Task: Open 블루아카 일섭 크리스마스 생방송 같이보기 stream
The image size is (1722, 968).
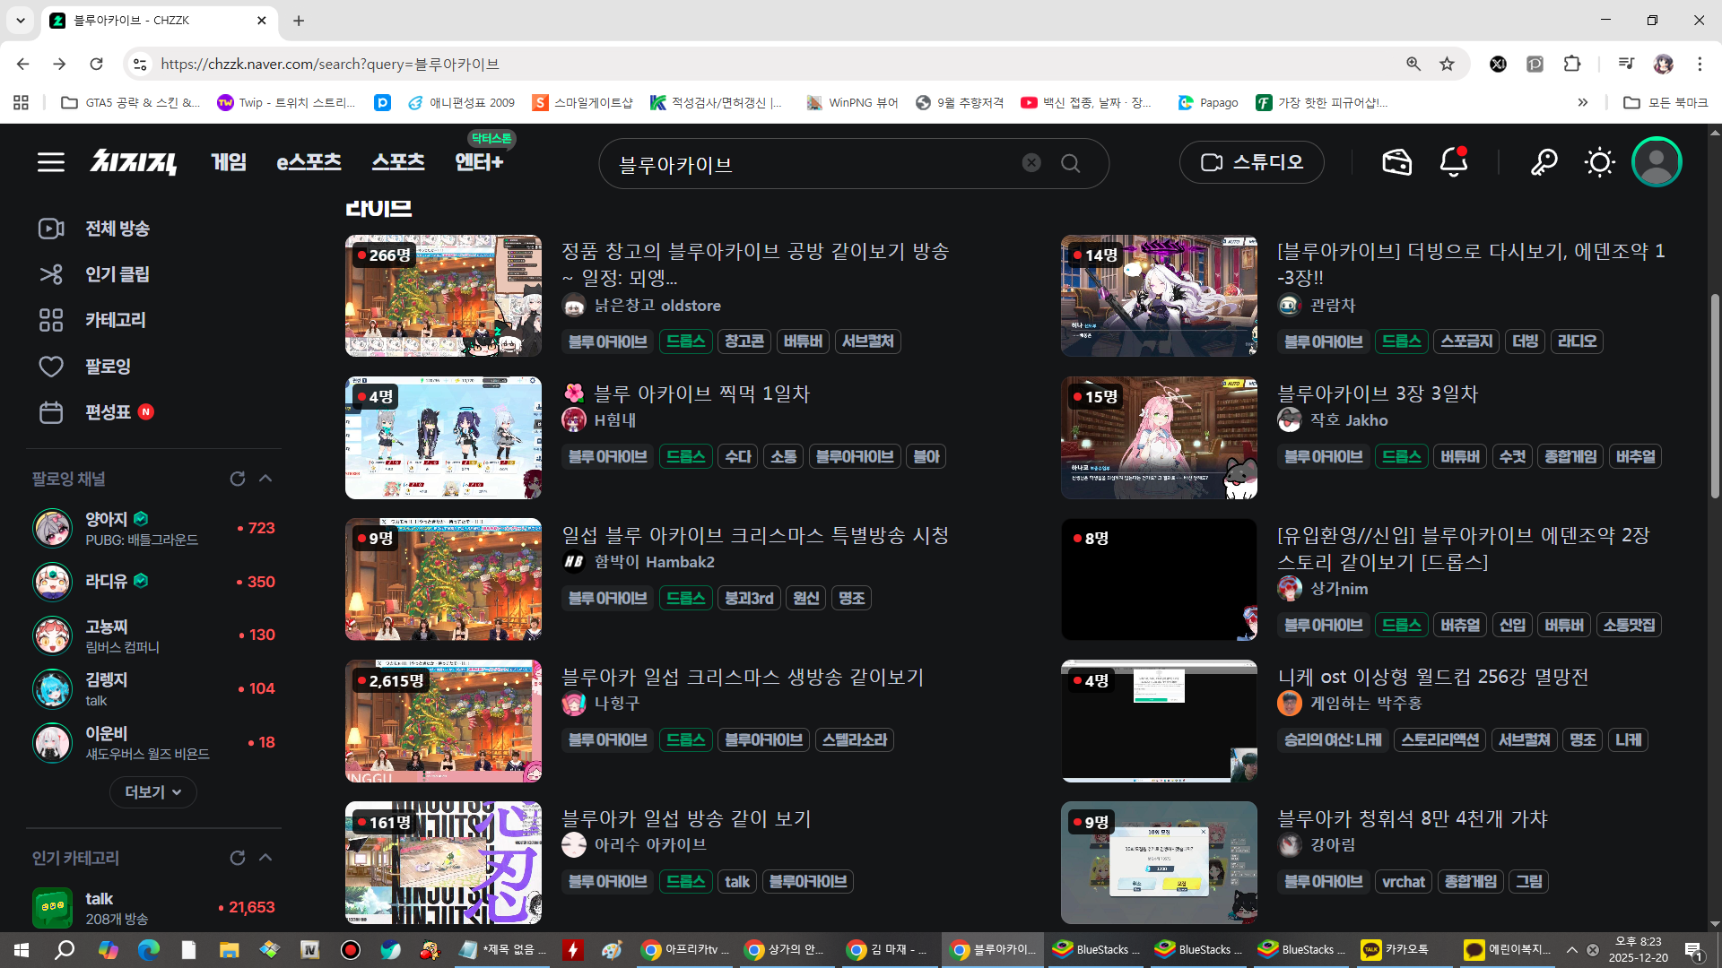Action: coord(742,677)
